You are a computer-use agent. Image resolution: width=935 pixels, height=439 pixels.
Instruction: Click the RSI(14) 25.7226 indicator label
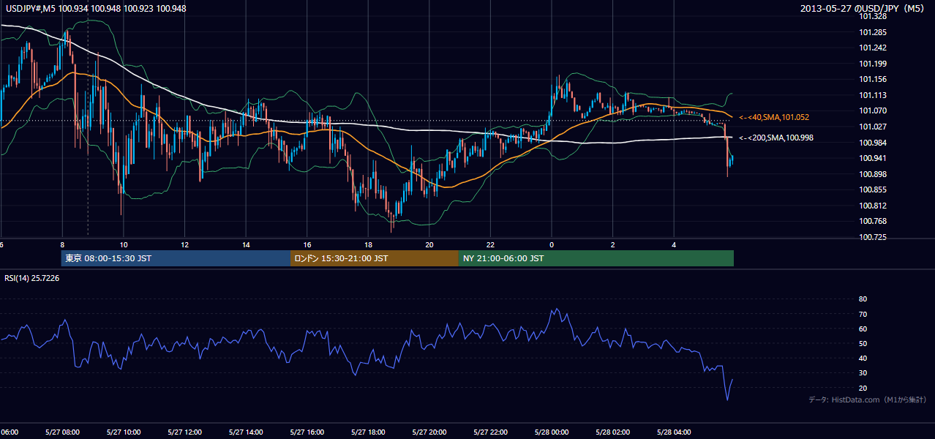click(x=32, y=278)
